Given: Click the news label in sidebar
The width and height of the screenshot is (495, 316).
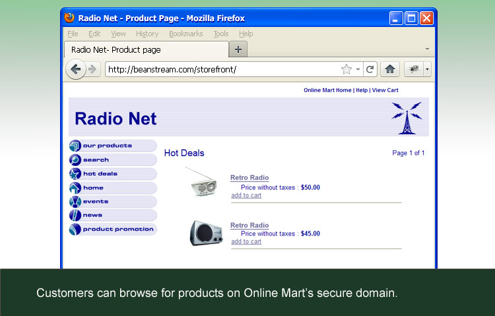Looking at the screenshot, I should 92,215.
